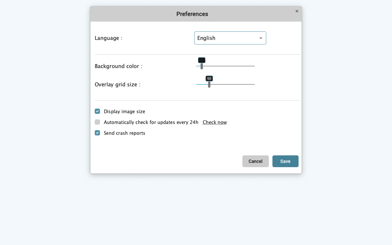This screenshot has height=245, width=392.
Task: Click the Background color slider handle
Action: pyautogui.click(x=202, y=66)
